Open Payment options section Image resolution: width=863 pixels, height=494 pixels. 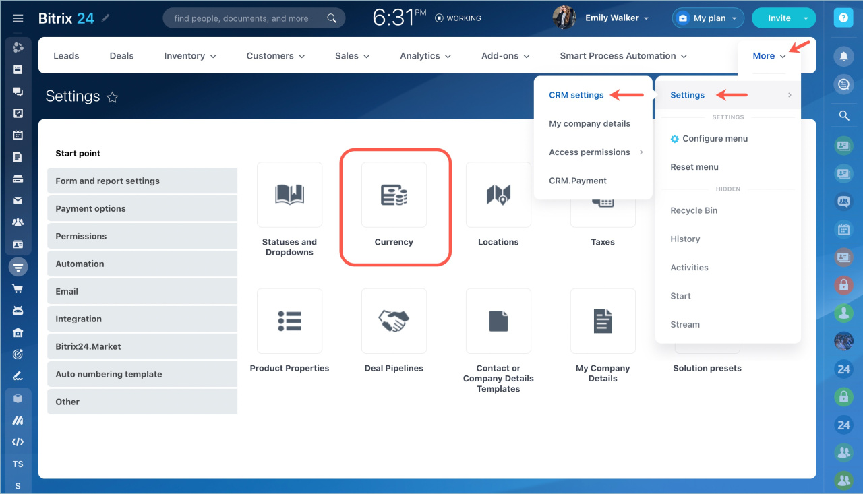pyautogui.click(x=142, y=208)
